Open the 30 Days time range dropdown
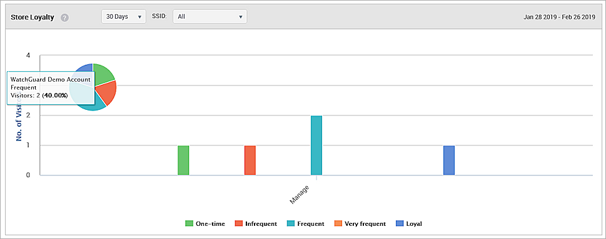The height and width of the screenshot is (239, 606). 124,17
